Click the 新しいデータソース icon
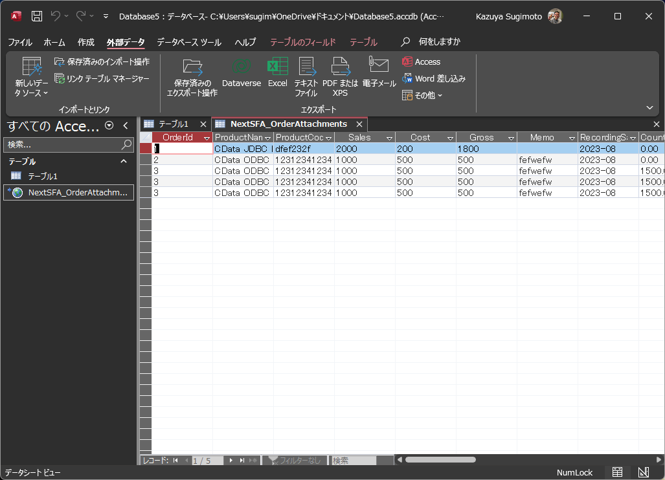 [30, 74]
